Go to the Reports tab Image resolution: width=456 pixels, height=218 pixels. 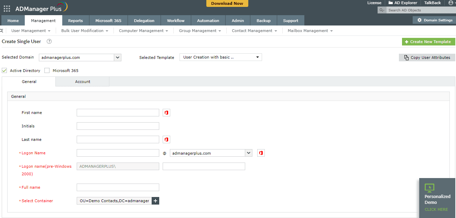tap(75, 21)
